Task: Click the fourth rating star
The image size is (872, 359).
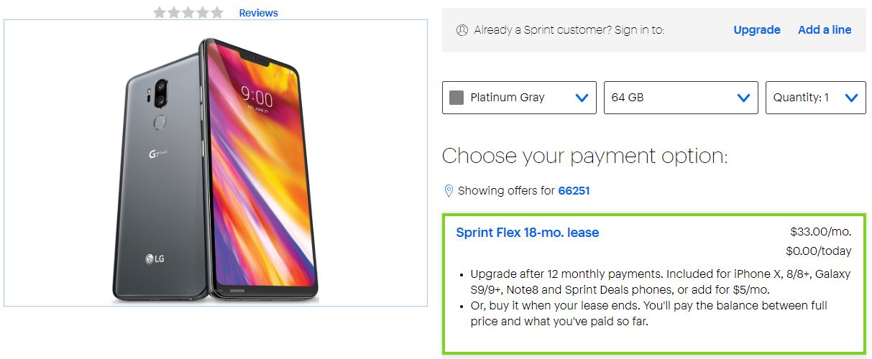Action: click(x=203, y=12)
